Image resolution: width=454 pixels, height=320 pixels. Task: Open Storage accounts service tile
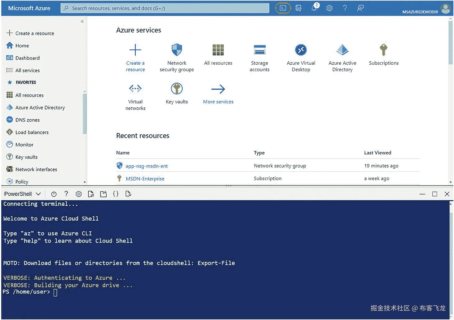click(x=260, y=58)
